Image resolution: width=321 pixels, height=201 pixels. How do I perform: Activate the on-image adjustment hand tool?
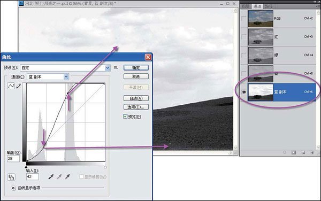click(11, 177)
